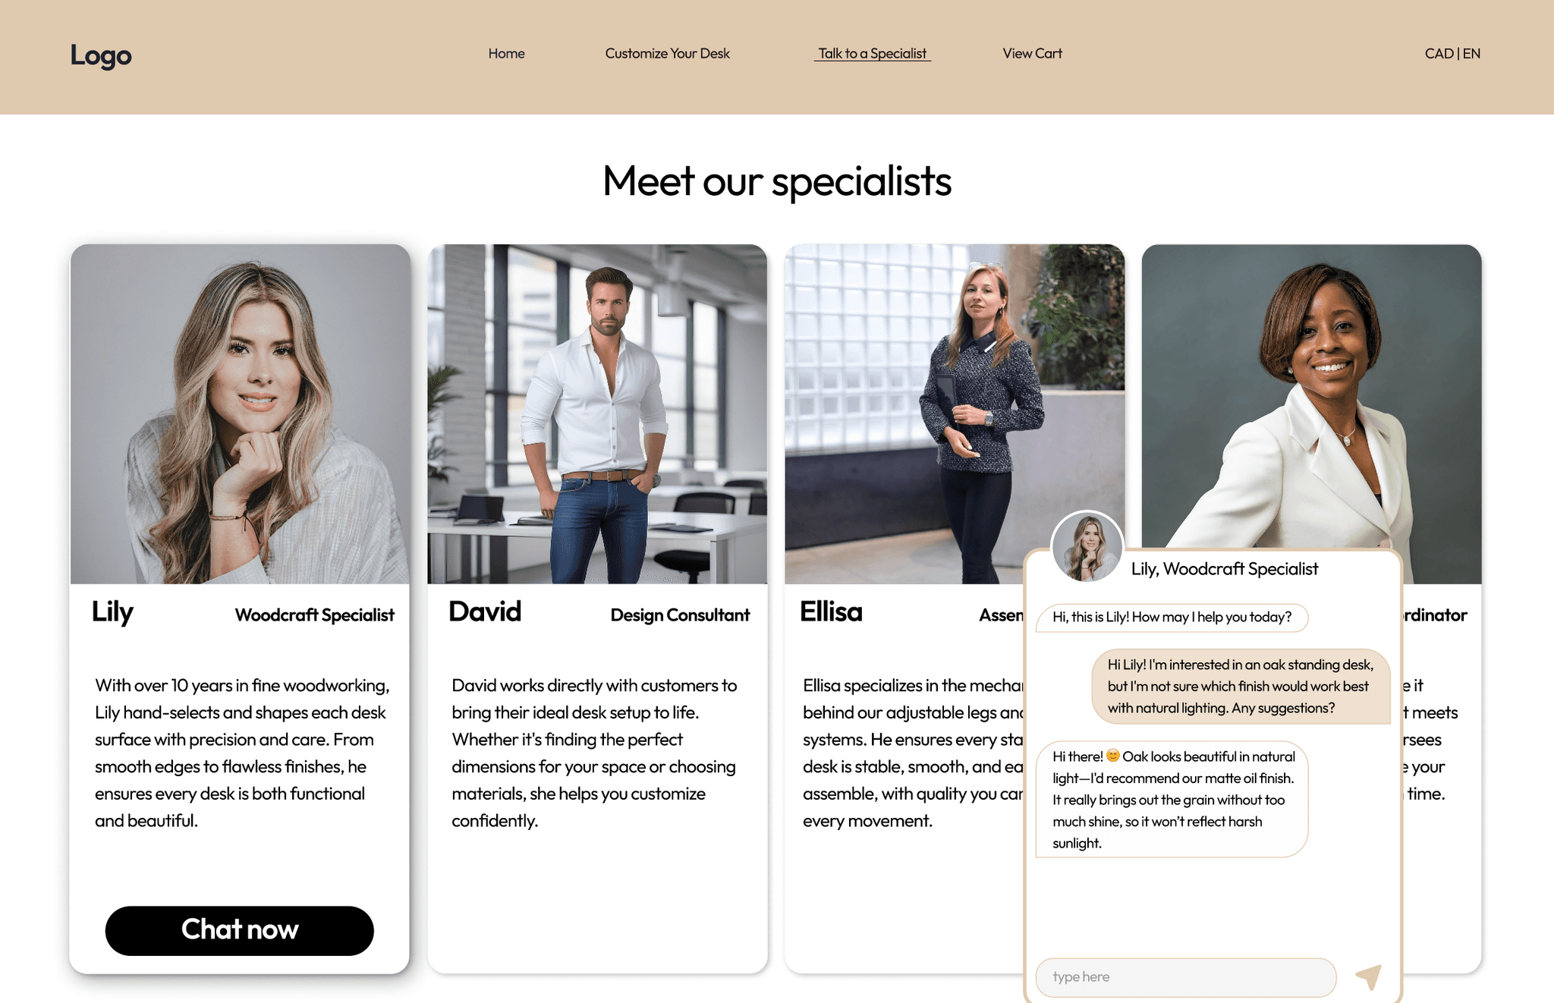
Task: Click the oak standing desk question bubble
Action: [1241, 687]
